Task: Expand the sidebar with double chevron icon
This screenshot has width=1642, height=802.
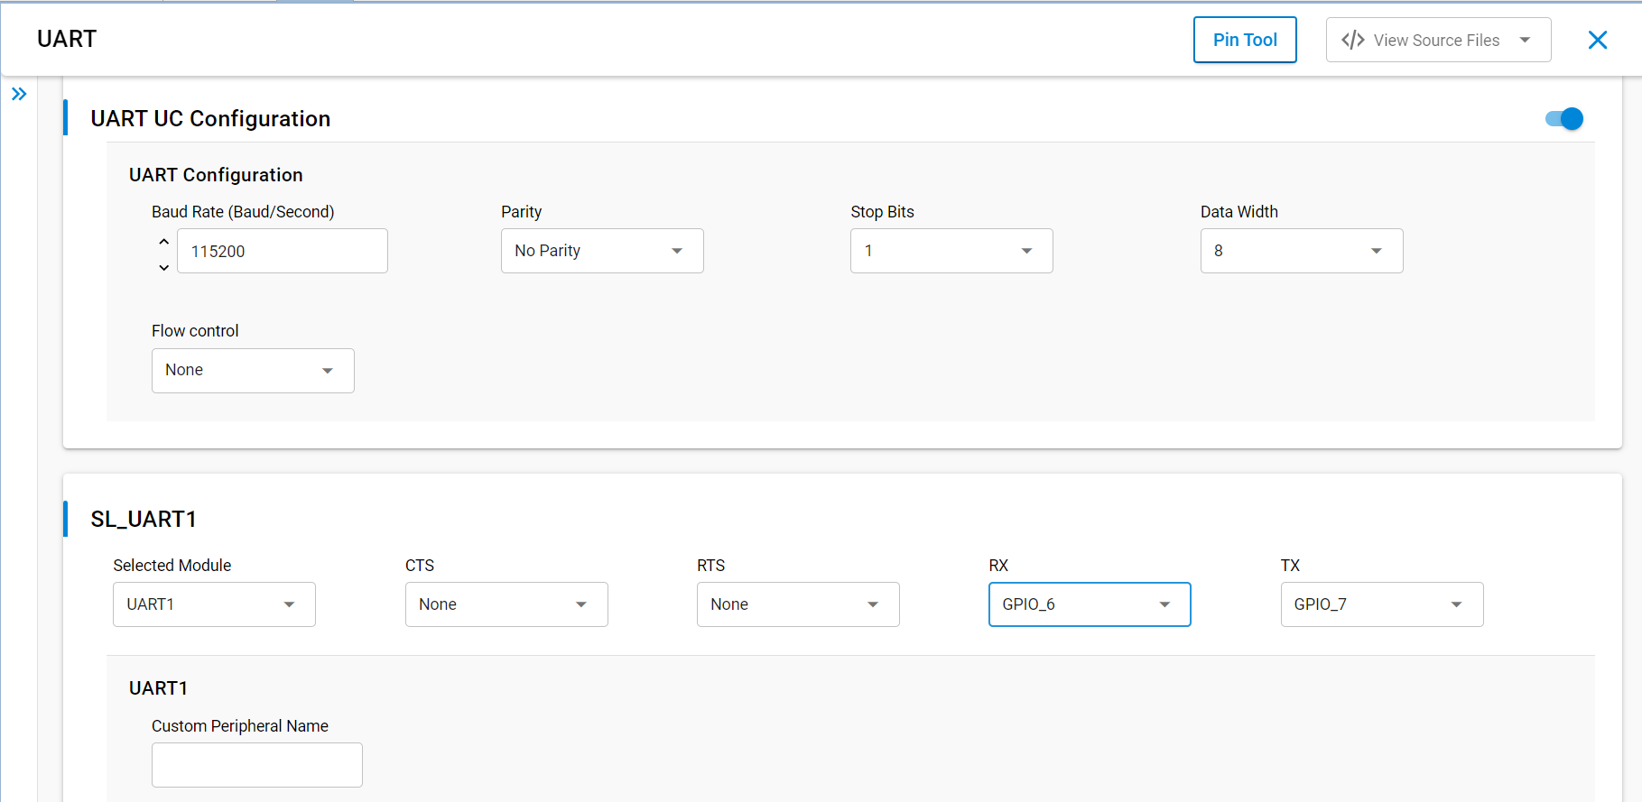Action: click(19, 94)
